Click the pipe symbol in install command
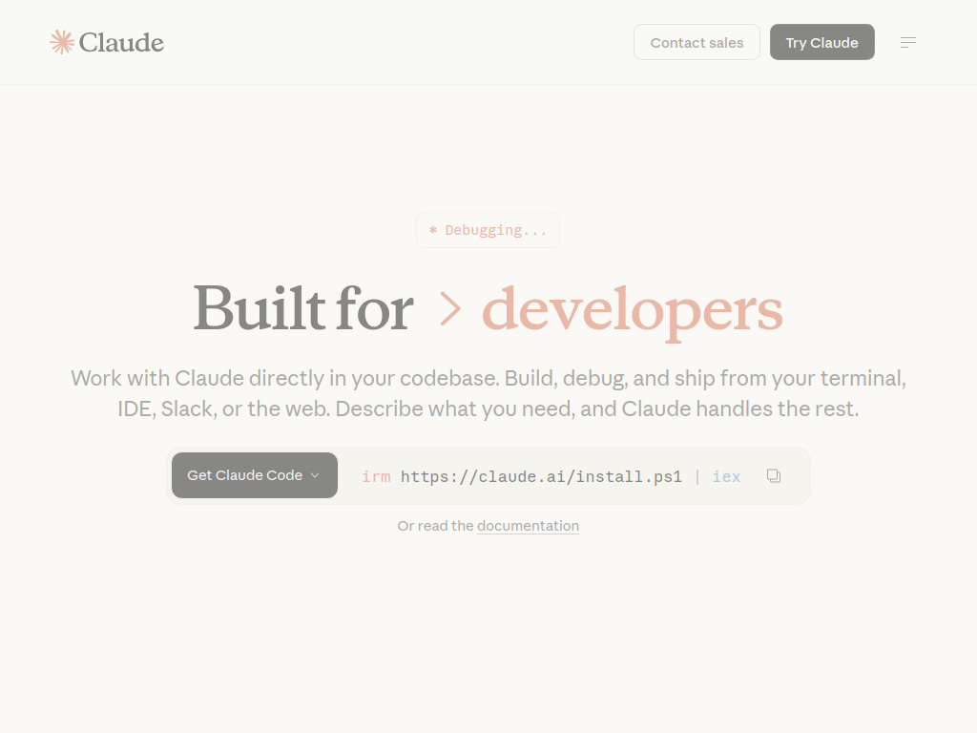This screenshot has width=977, height=733. (697, 476)
